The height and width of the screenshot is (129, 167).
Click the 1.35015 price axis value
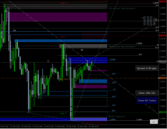coord(163,106)
